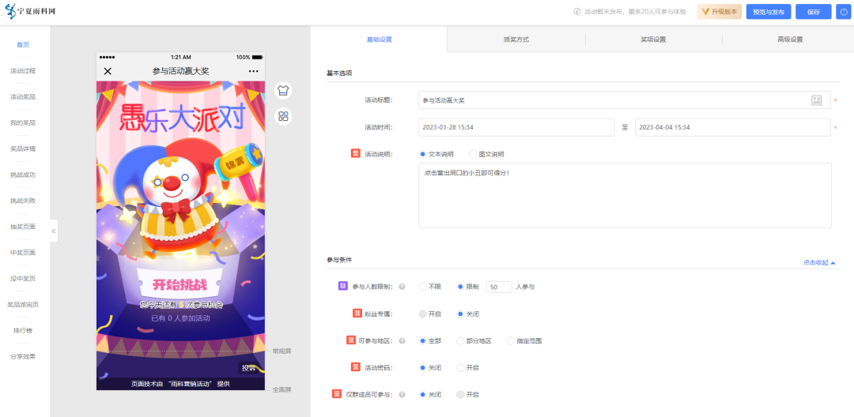This screenshot has width=854, height=417.
Task: Open the module grid icon beside preview
Action: (282, 116)
